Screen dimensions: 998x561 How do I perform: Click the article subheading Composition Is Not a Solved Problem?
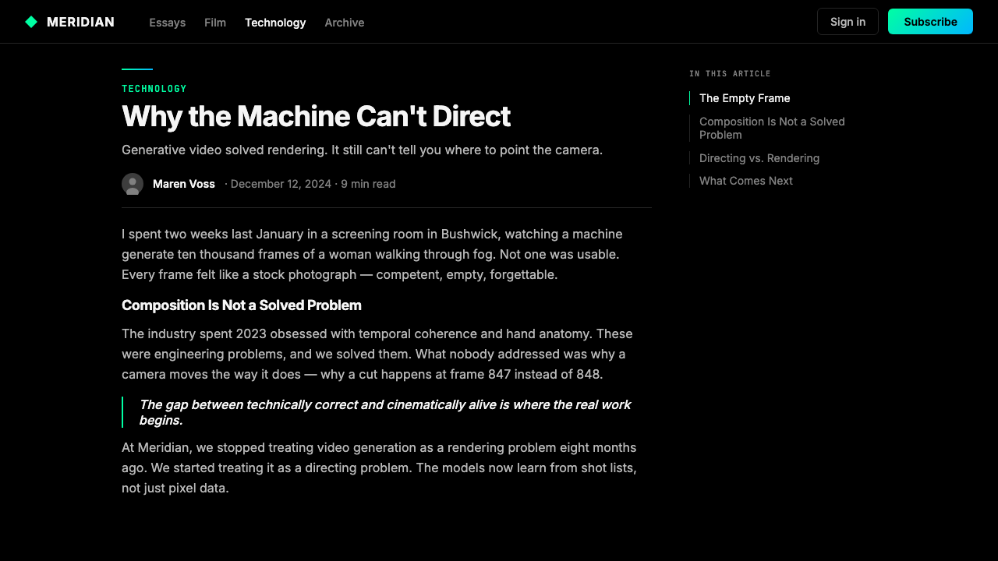[242, 305]
